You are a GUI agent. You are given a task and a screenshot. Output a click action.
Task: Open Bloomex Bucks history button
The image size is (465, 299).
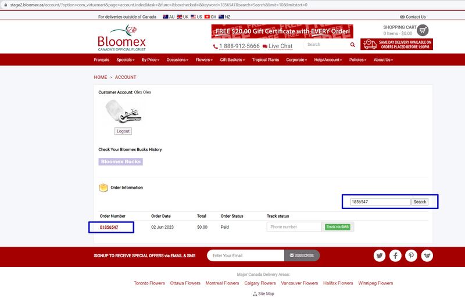tap(121, 161)
